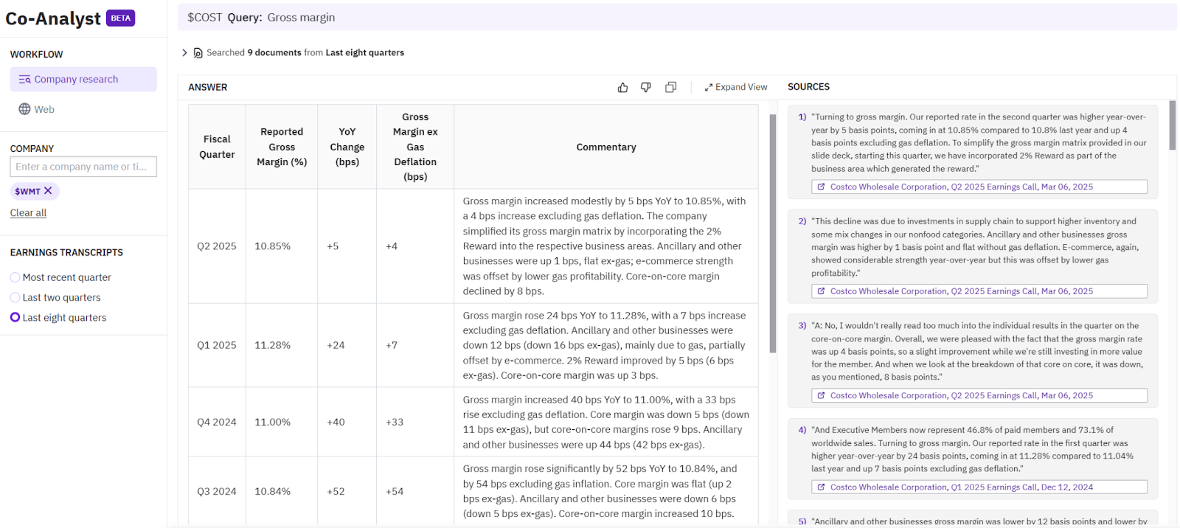This screenshot has width=1180, height=528.
Task: Expand the searched documents chevron
Action: 184,53
